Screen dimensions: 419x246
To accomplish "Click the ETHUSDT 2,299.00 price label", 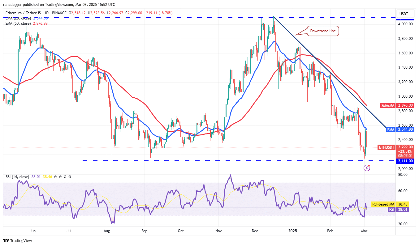I will click(x=396, y=147).
